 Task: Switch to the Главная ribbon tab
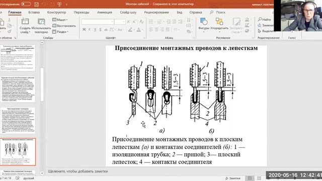click(x=15, y=12)
